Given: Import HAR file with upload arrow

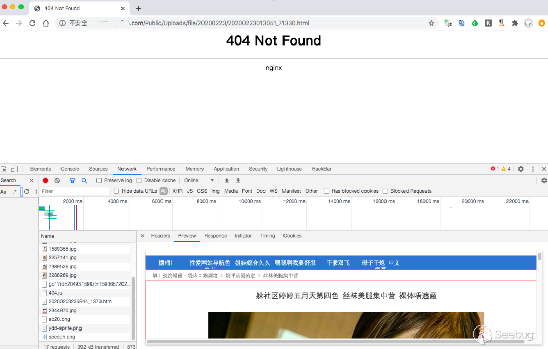Looking at the screenshot, I should click(x=227, y=181).
